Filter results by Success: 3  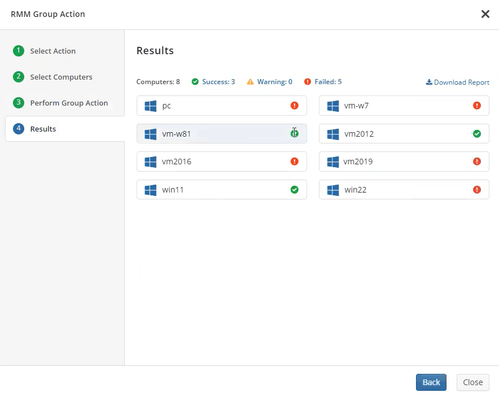(x=213, y=82)
